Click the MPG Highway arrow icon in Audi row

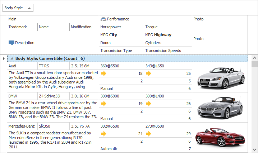coord(148,73)
